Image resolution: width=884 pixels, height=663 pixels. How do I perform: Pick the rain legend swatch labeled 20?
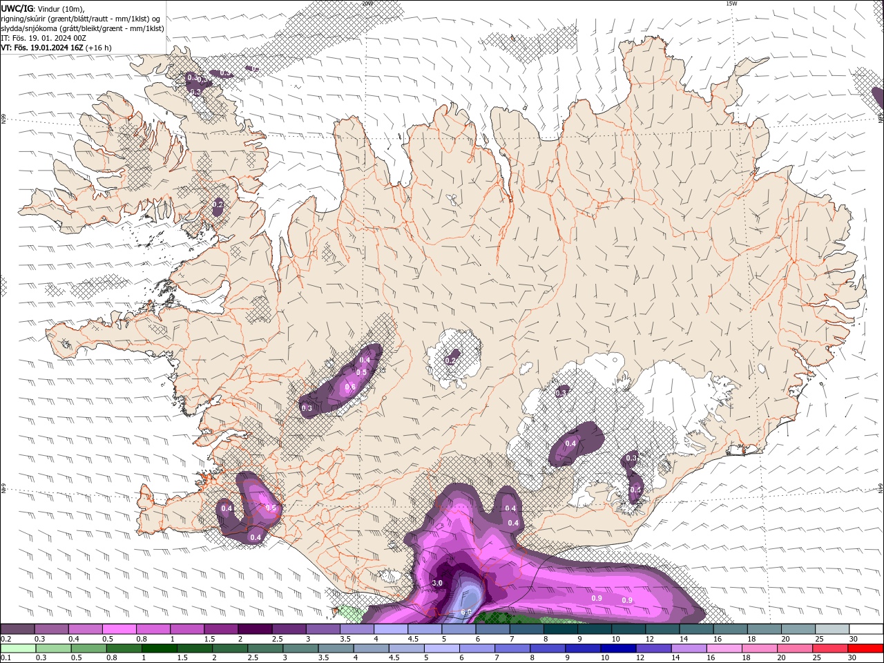click(795, 648)
